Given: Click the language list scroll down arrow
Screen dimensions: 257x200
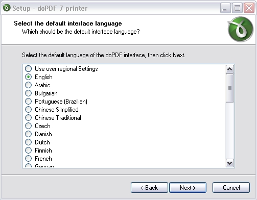Looking at the screenshot, I should tap(230, 163).
